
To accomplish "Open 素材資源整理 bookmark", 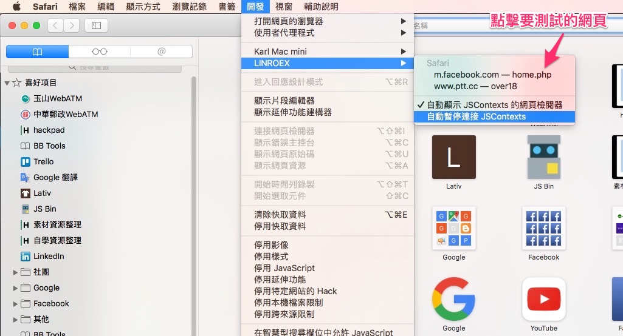I will (x=51, y=225).
